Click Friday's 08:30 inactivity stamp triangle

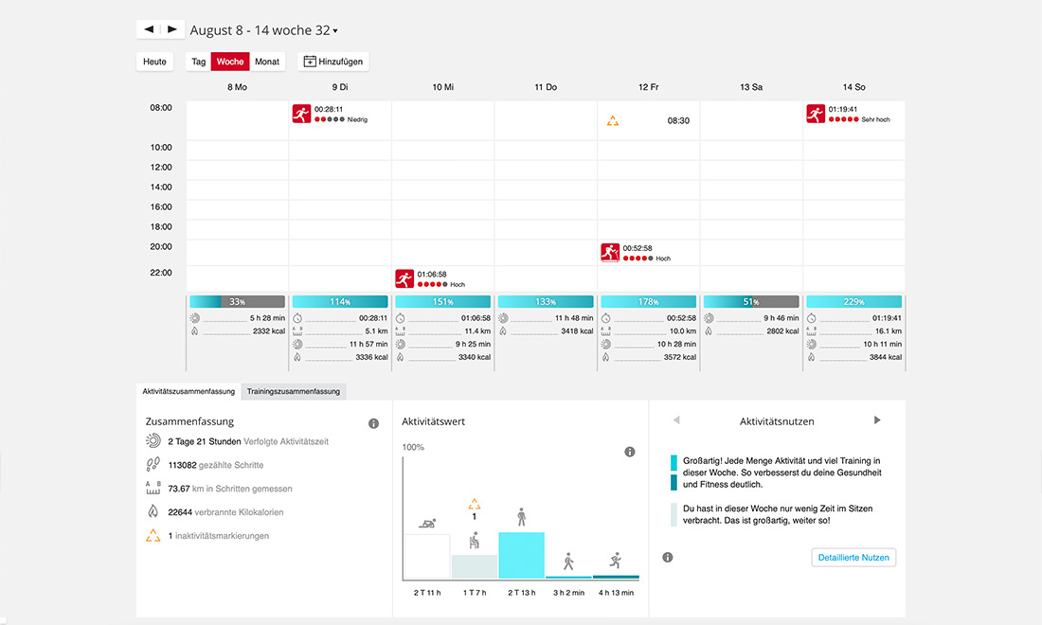click(613, 121)
